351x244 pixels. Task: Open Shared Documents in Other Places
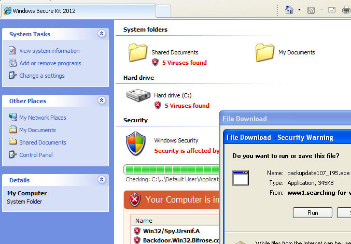tap(43, 142)
